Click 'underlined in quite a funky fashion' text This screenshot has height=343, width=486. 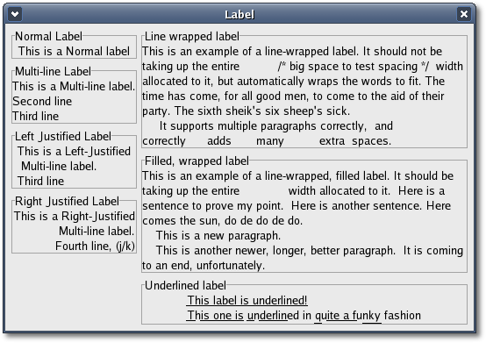334,315
